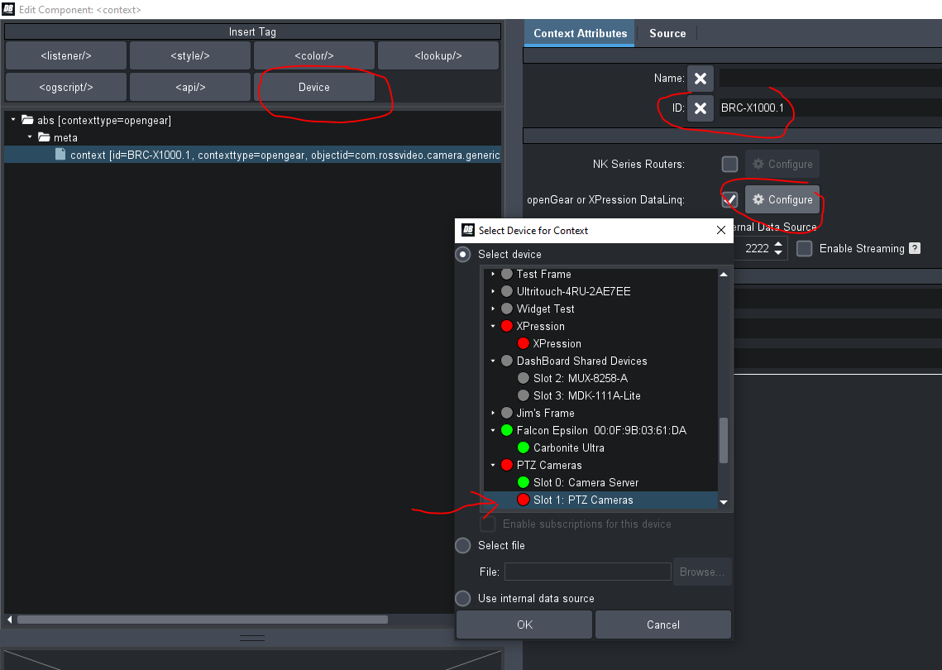Choose the Select file radio button

[462, 546]
